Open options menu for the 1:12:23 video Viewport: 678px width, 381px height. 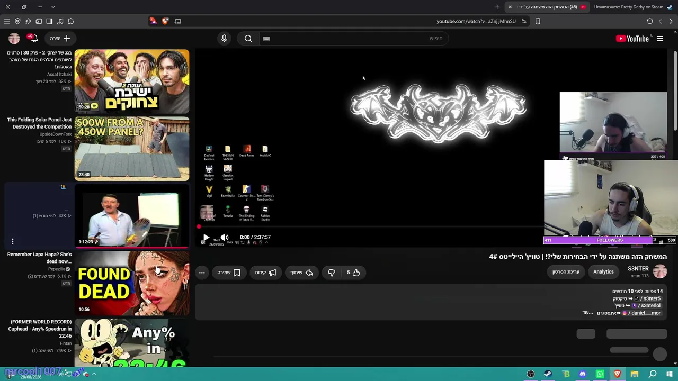tap(13, 241)
